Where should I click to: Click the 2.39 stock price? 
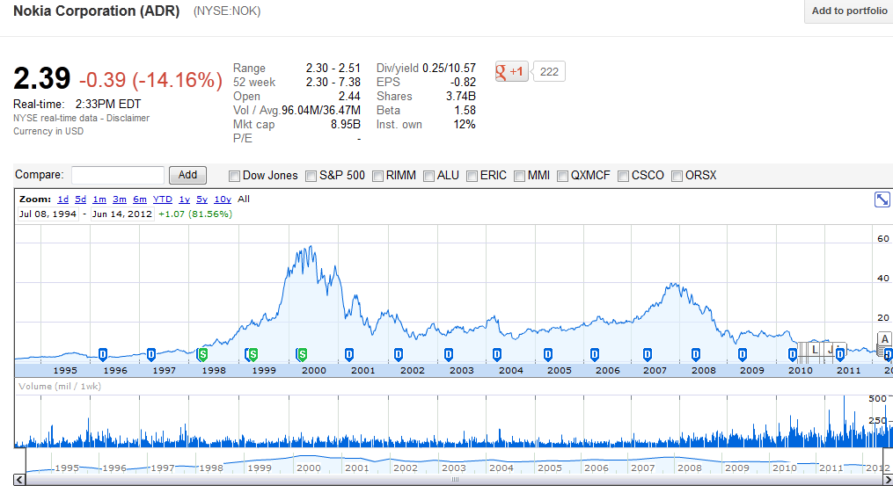point(42,78)
